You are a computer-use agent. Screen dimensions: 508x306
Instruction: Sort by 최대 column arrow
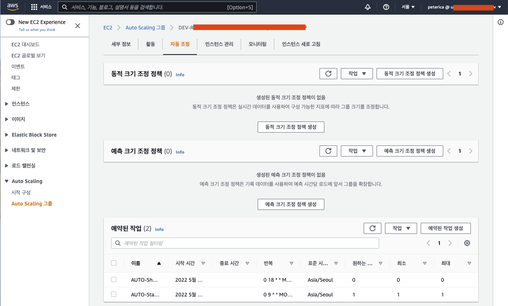469,263
